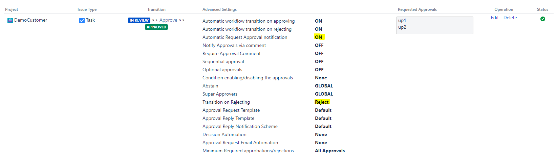Viewport: 557px width, 156px height.
Task: Click the Issue Type column header
Action: [x=87, y=9]
